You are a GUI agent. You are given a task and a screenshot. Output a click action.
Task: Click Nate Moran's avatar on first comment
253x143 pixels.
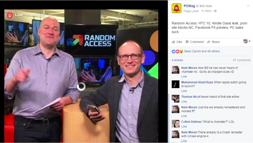point(176,70)
